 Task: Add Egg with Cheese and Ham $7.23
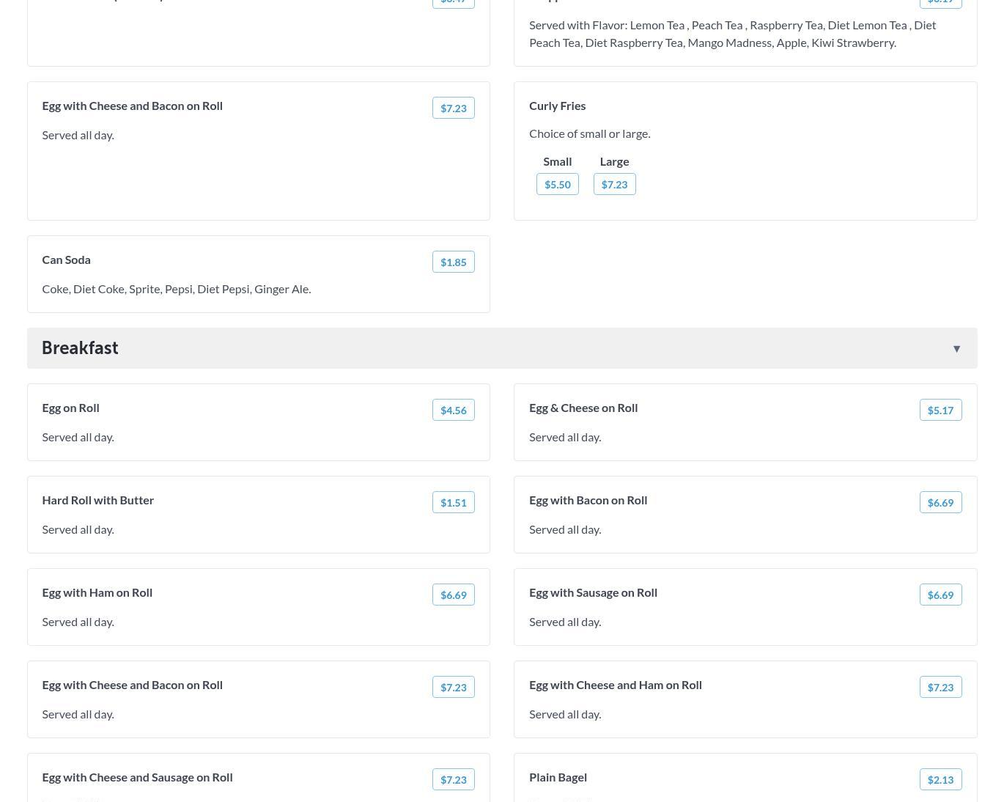940,688
